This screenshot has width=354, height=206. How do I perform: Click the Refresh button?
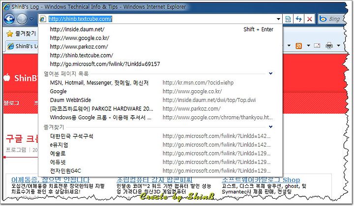pos(299,19)
